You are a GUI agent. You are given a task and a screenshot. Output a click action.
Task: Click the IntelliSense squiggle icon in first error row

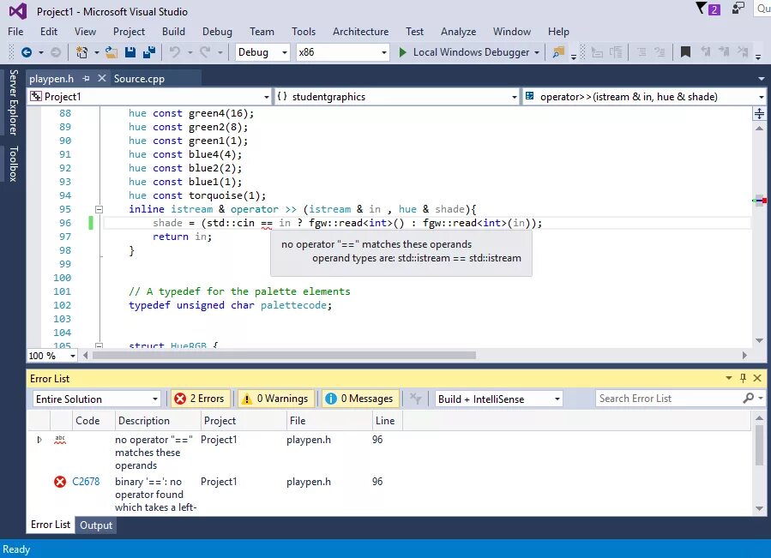[60, 440]
